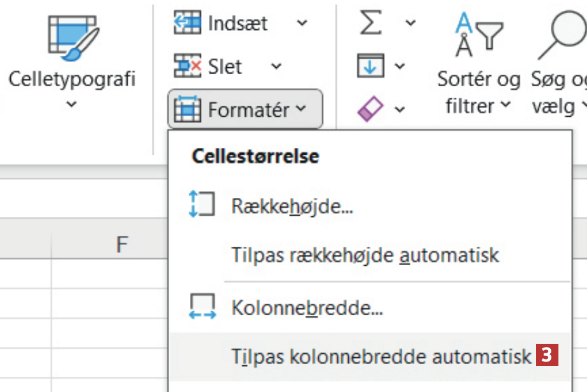Click the Slet cells icon
The width and height of the screenshot is (587, 392).
pos(187,66)
